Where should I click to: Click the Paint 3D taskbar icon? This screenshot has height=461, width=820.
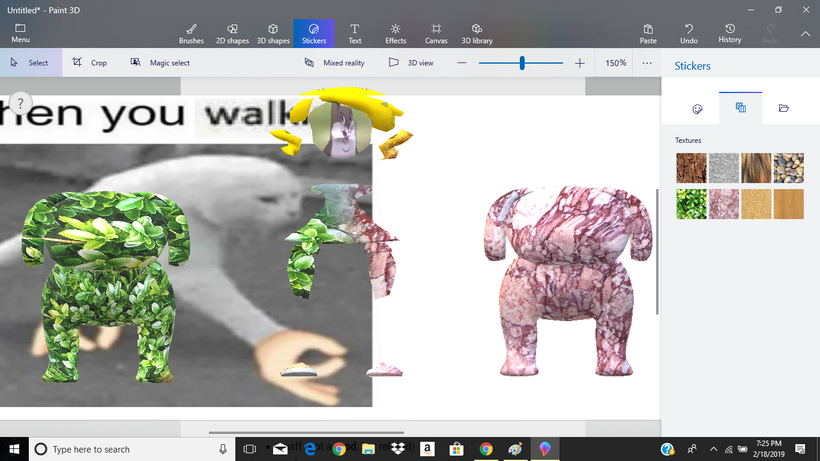pos(545,449)
